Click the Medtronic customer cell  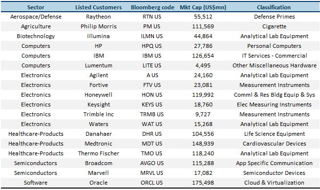pyautogui.click(x=98, y=144)
